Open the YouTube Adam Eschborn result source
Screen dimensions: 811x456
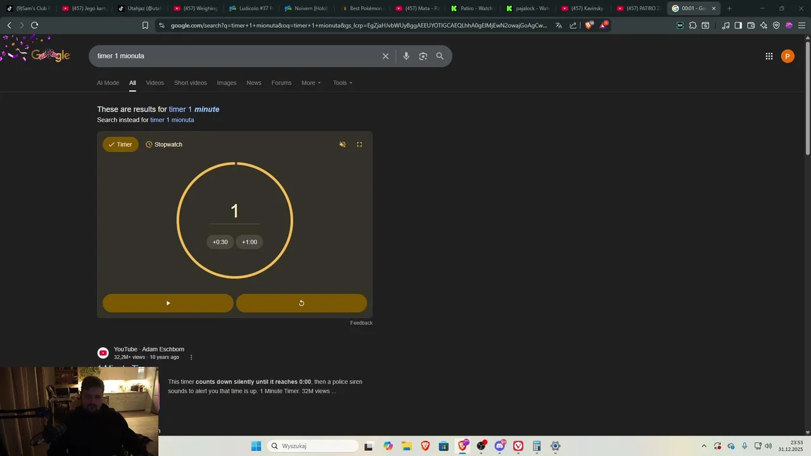(149, 349)
